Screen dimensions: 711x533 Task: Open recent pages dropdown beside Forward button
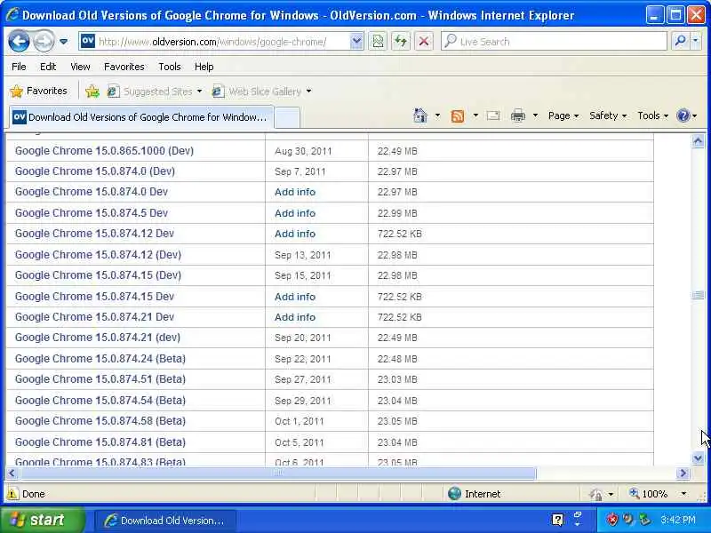click(63, 42)
